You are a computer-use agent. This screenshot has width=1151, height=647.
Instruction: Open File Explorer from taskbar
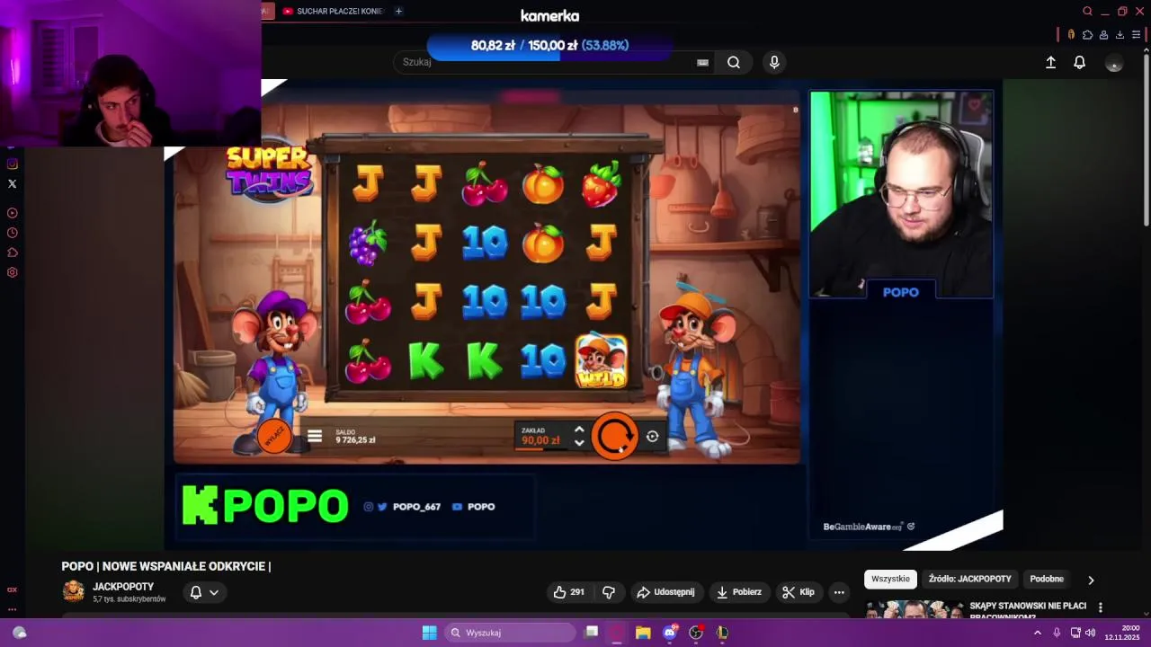pos(643,633)
